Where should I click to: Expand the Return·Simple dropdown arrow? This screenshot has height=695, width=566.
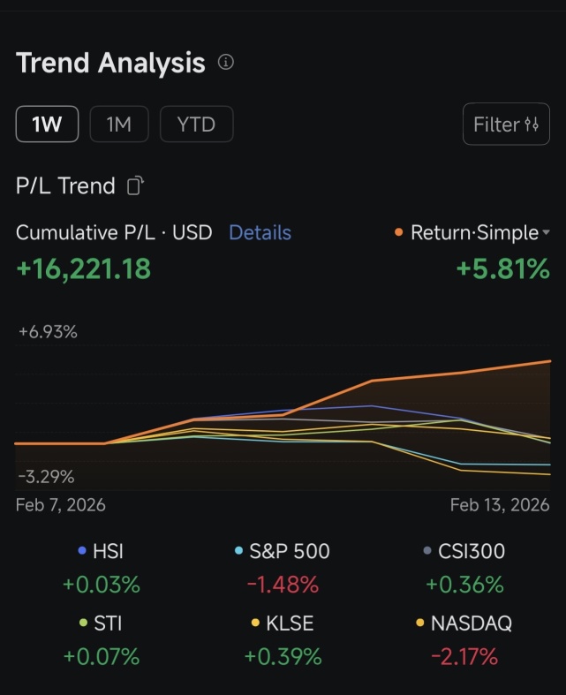546,232
